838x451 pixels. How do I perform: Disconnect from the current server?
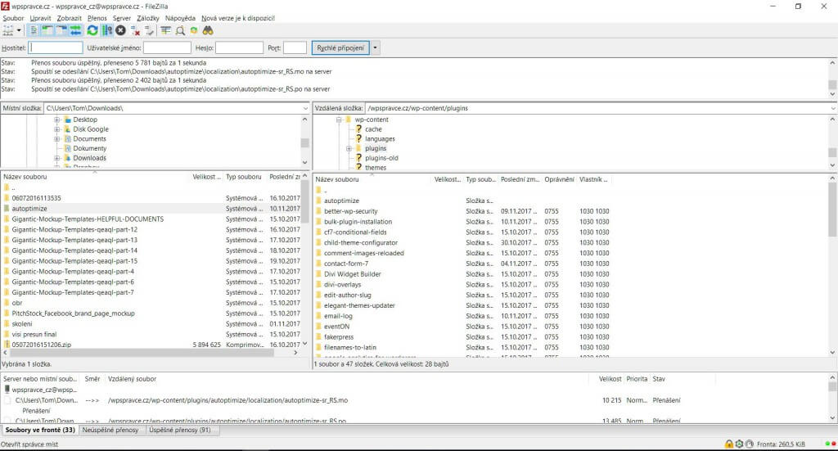135,30
